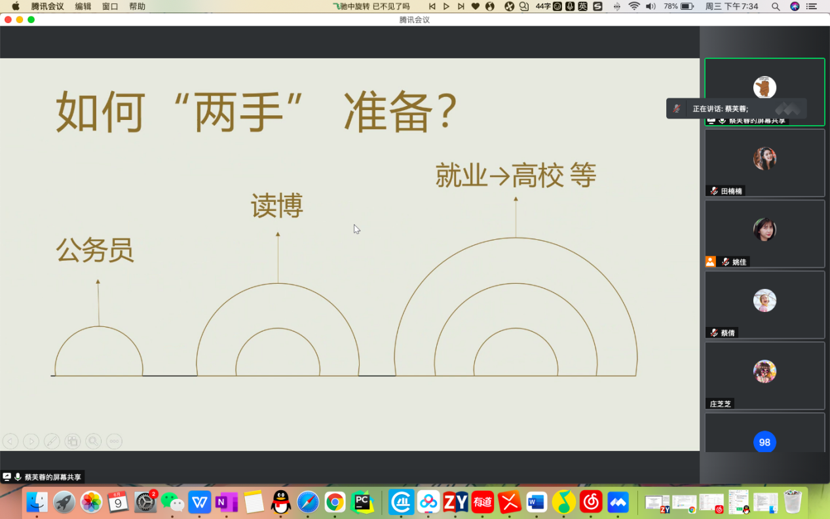The width and height of the screenshot is (830, 519).
Task: Open Spotlight search in menu bar
Action: (776, 7)
